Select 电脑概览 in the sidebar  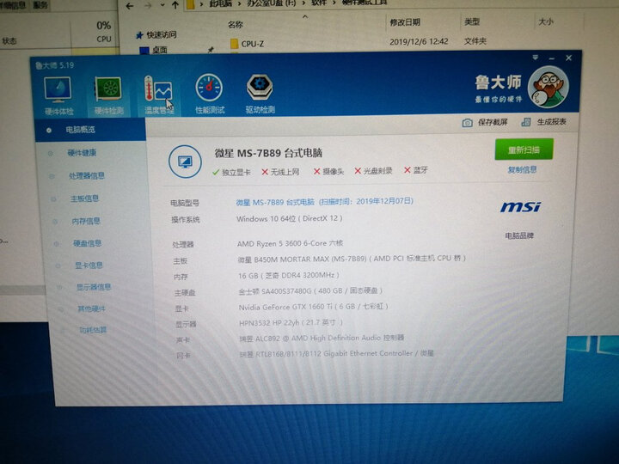(90, 130)
